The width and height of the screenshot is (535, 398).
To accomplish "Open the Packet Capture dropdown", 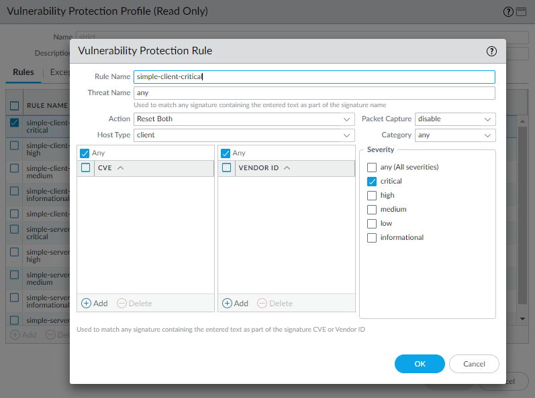I will pos(455,119).
